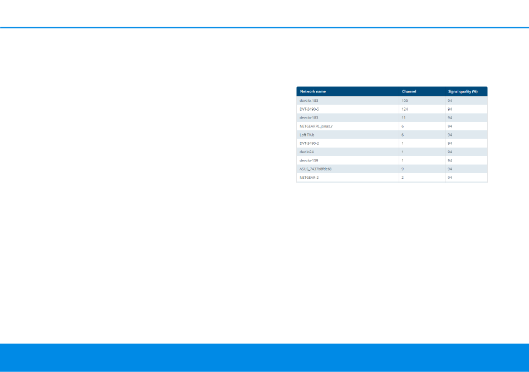This screenshot has width=529, height=372.
Task: Select the devolo-159 network name
Action: (x=308, y=160)
